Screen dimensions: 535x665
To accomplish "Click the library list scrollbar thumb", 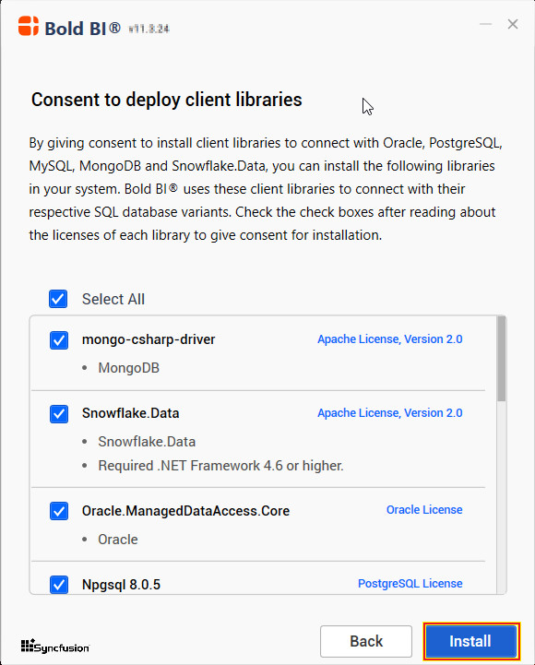I will [x=502, y=359].
